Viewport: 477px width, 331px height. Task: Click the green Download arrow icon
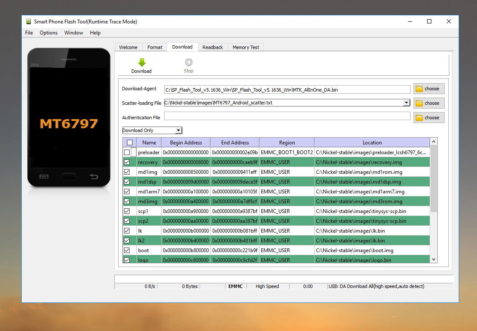pos(142,63)
